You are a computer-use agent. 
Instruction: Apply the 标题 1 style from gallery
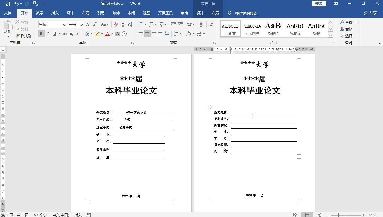(x=273, y=28)
